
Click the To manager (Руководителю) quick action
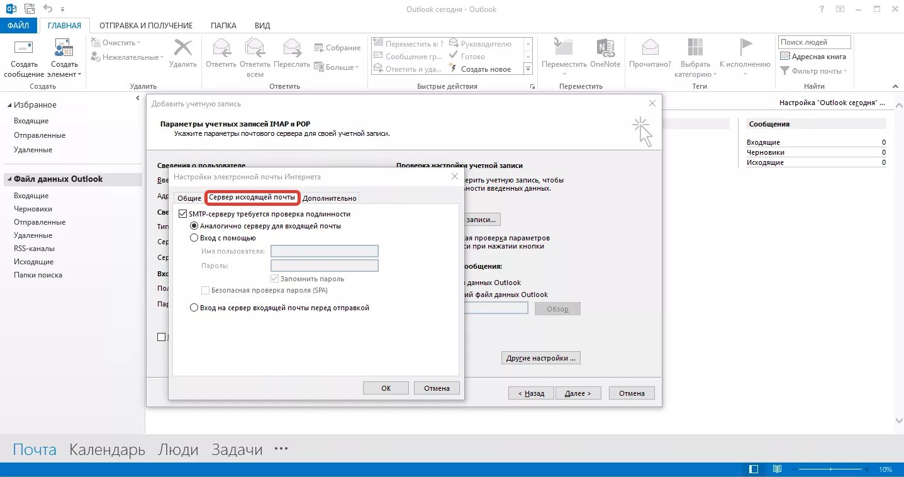point(481,44)
